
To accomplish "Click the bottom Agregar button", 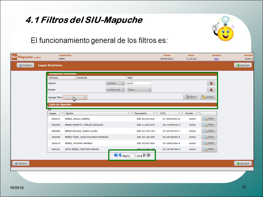I will pyautogui.click(x=243, y=163).
